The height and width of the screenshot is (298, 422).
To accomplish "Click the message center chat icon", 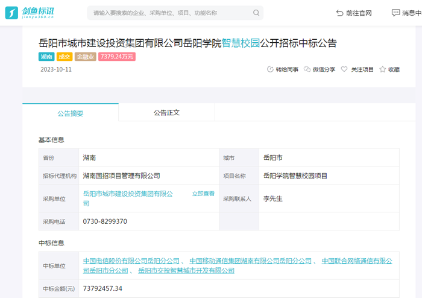I will [x=395, y=13].
